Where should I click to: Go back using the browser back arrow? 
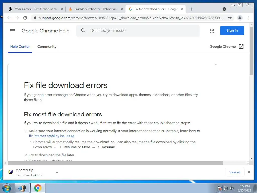click(x=9, y=18)
